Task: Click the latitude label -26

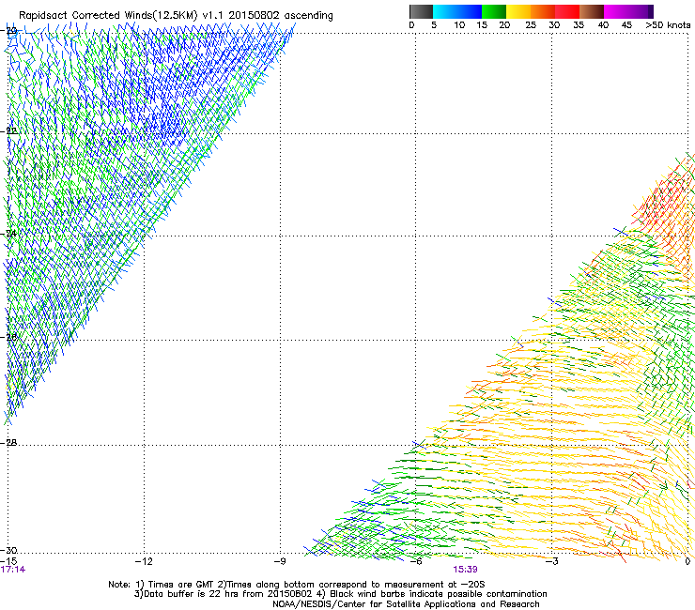Action: pos(8,338)
